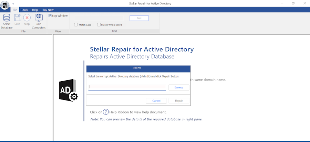Click the Stop icon in ribbon
The image size is (310, 142).
27,18
